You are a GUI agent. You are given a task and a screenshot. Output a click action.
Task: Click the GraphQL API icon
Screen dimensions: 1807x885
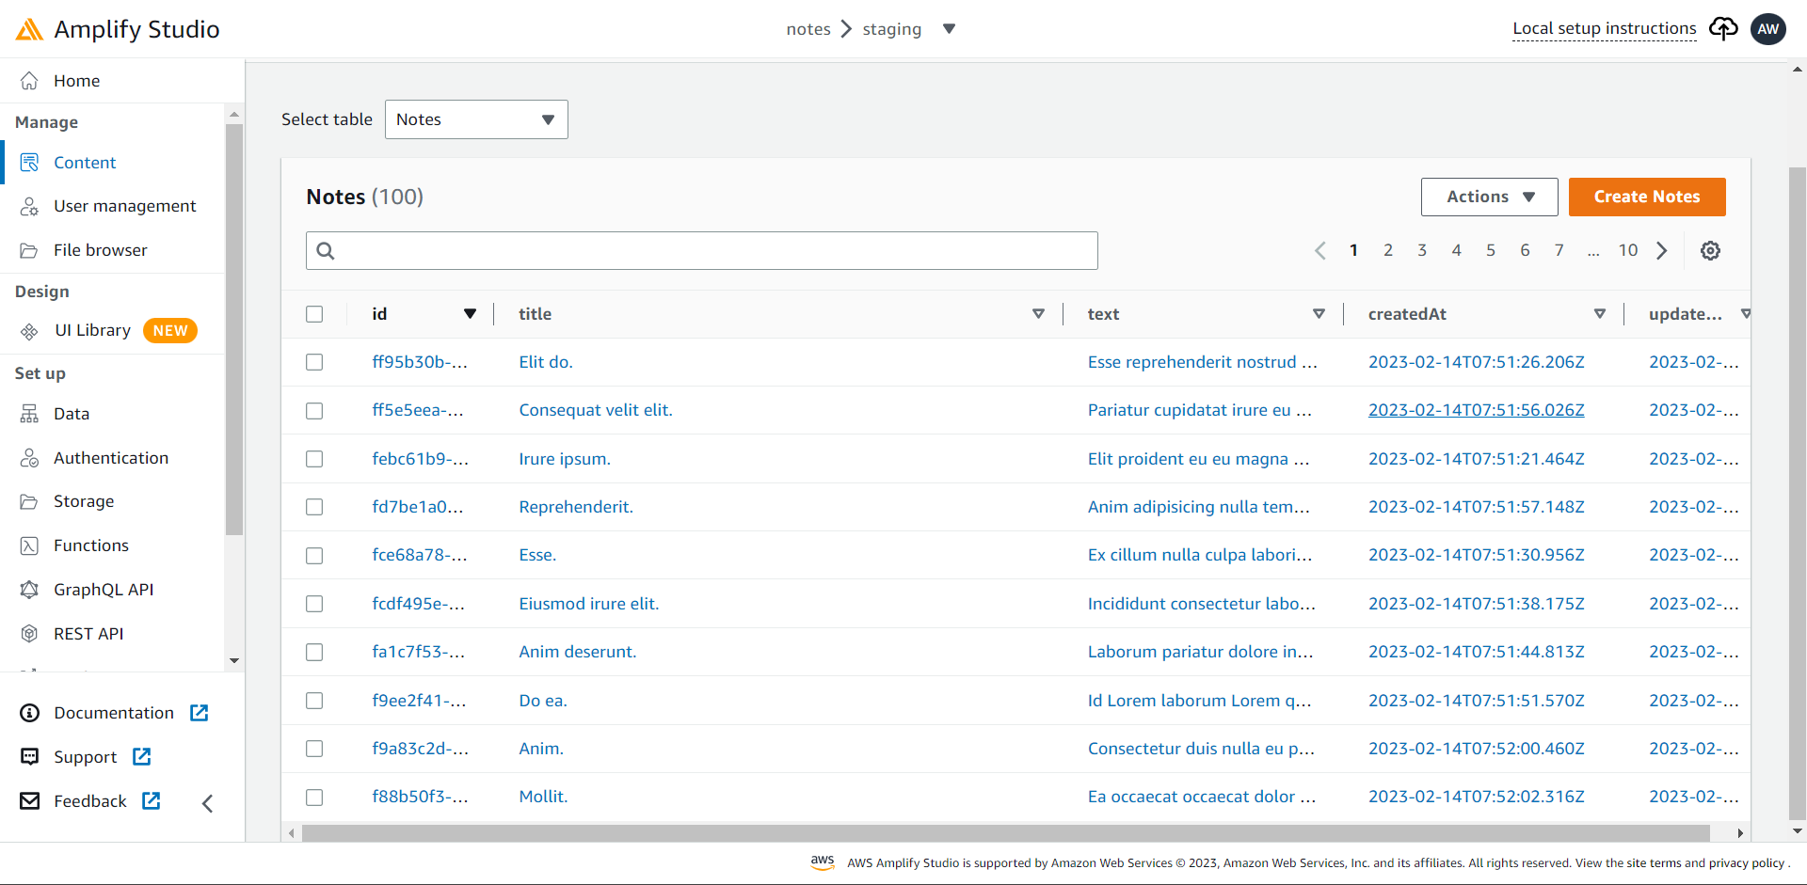coord(29,590)
